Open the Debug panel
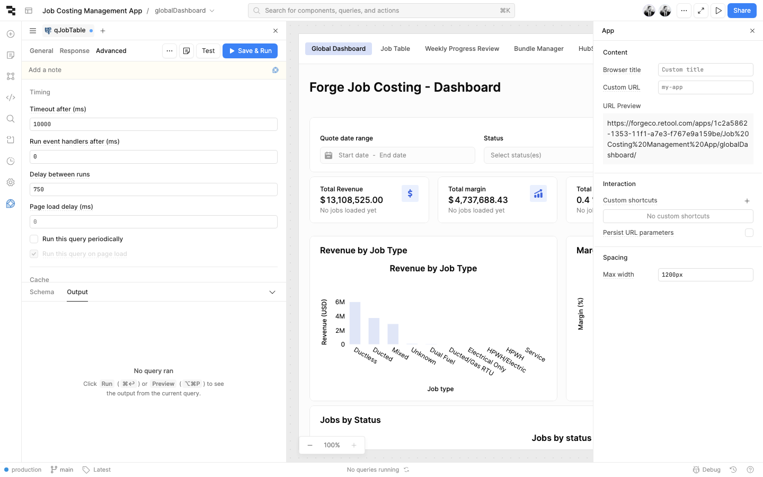Screen dimensions: 763x477 coord(707,470)
